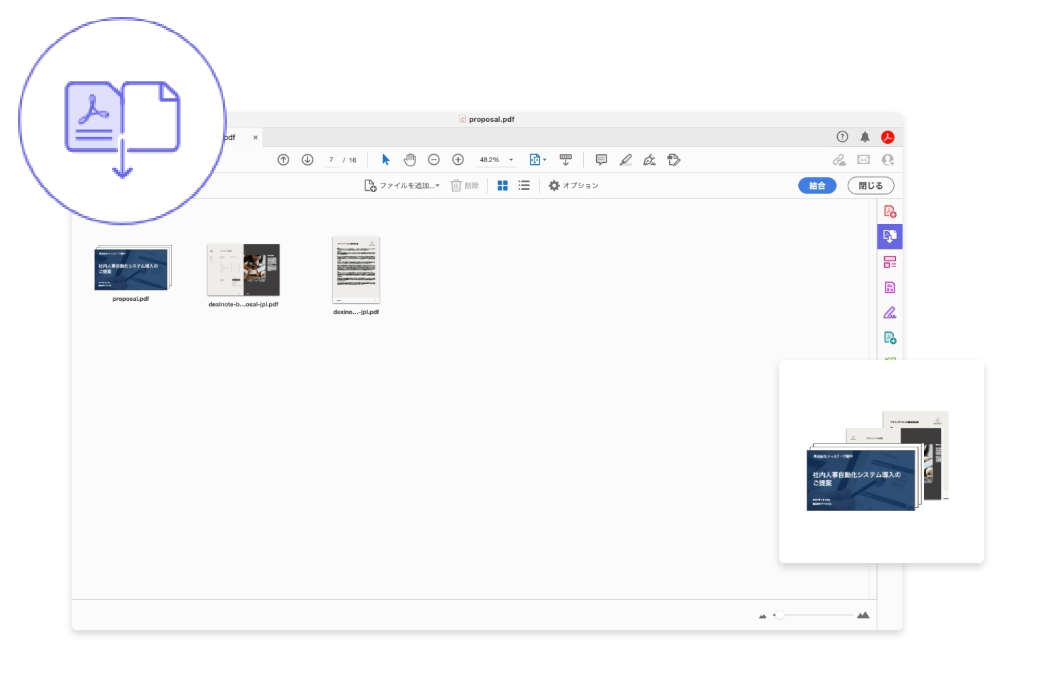Go to previous page with up arrow
Image resolution: width=1049 pixels, height=685 pixels.
tap(283, 160)
